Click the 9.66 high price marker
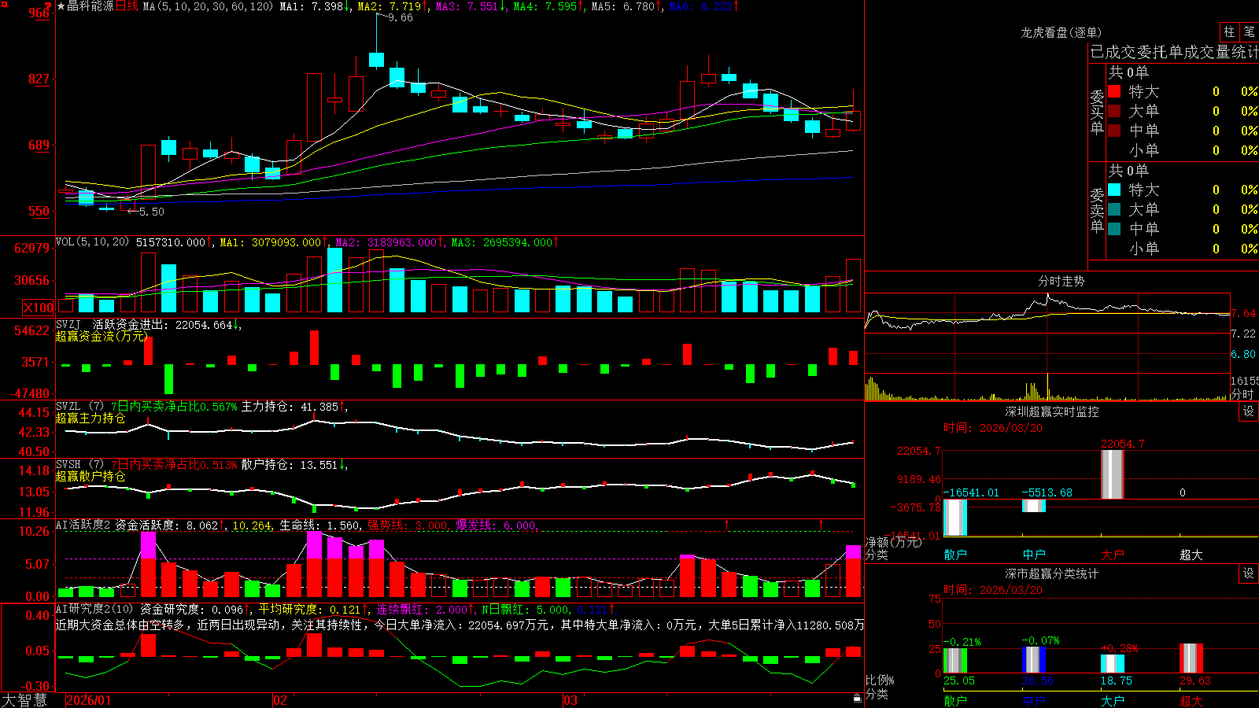The image size is (1259, 708). click(400, 18)
